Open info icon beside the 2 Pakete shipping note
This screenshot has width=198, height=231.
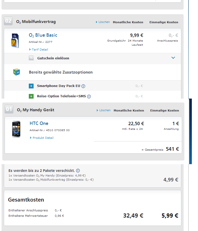(78, 171)
